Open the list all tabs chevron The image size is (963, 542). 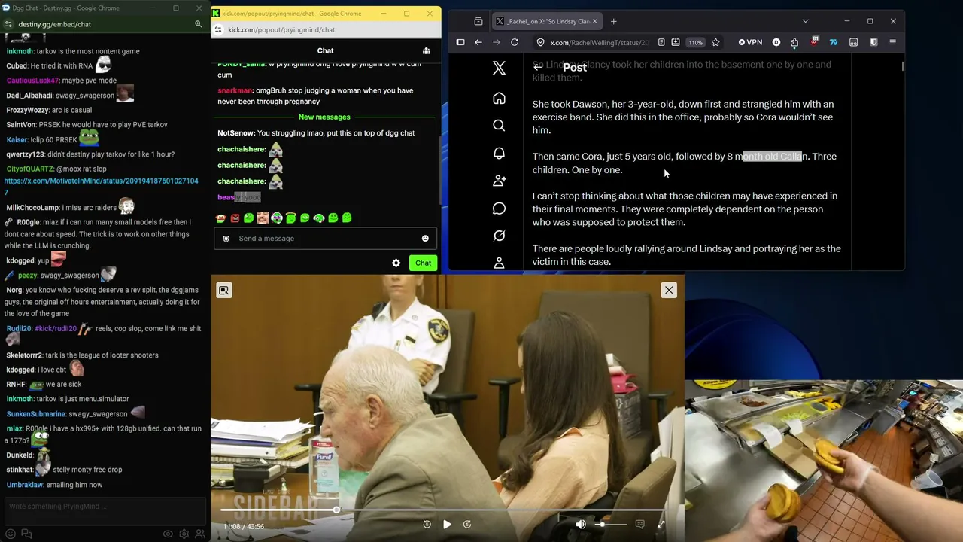point(805,21)
